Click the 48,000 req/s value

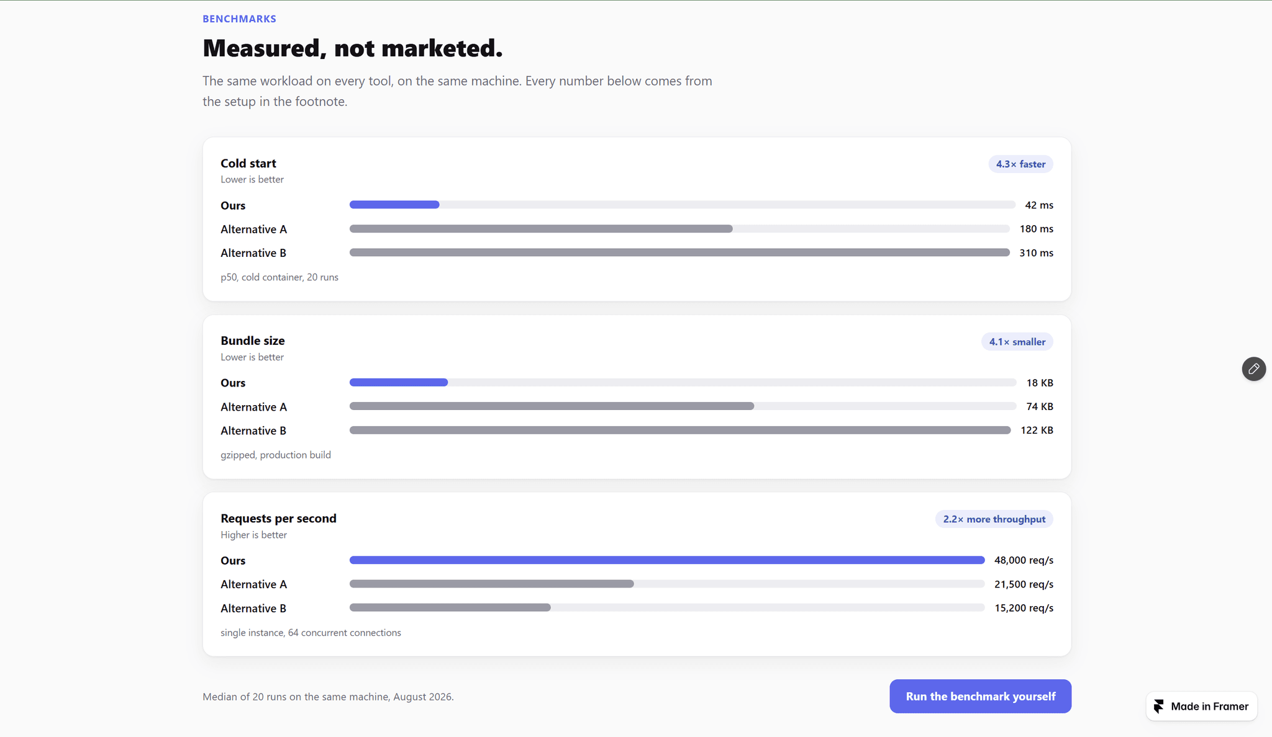click(x=1024, y=560)
